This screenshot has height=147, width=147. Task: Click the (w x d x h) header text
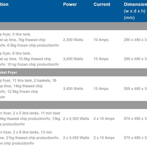point(135,11)
